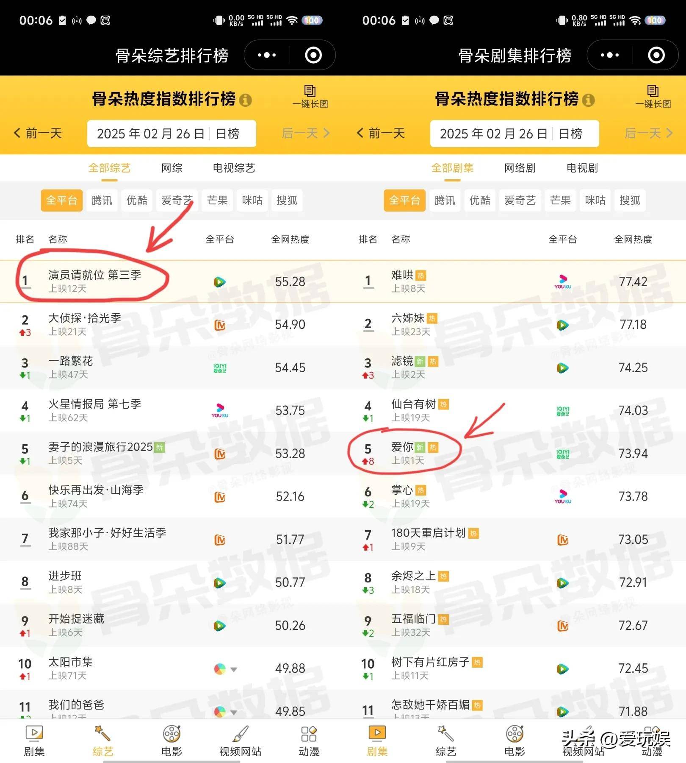Switch to the 电视剧 tab
This screenshot has height=763, width=686.
click(x=582, y=168)
